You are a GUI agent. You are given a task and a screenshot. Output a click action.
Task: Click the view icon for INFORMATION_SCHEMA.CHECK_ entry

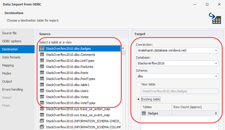pyautogui.click(x=42, y=121)
